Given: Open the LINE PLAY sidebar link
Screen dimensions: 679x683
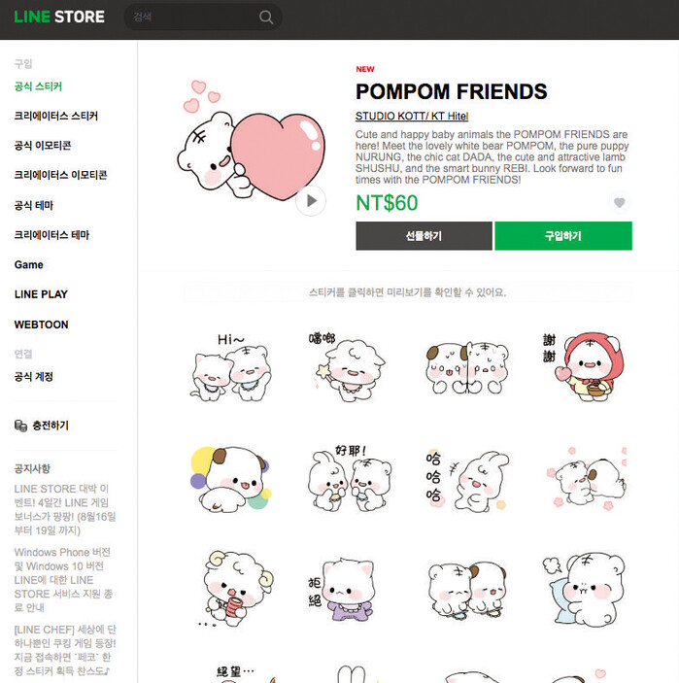Looking at the screenshot, I should [x=41, y=294].
